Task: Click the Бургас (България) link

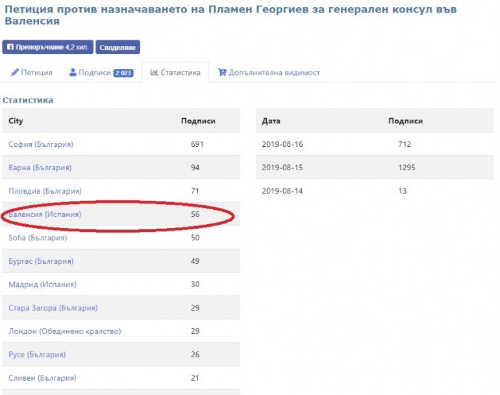Action: (x=40, y=261)
